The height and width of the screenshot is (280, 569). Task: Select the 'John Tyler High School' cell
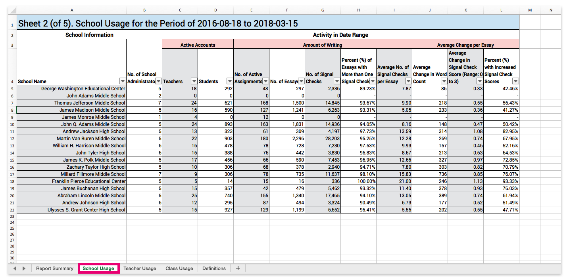(x=72, y=153)
